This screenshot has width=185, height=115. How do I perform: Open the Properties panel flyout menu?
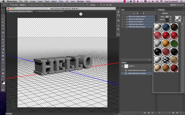[x=183, y=10]
